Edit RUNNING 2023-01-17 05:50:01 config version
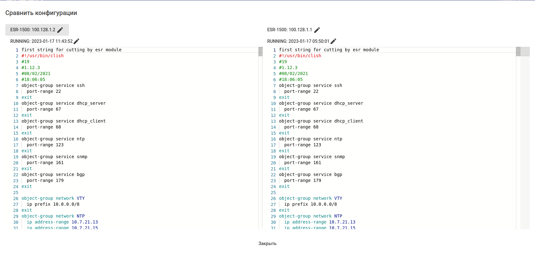The height and width of the screenshot is (256, 535). (x=333, y=41)
